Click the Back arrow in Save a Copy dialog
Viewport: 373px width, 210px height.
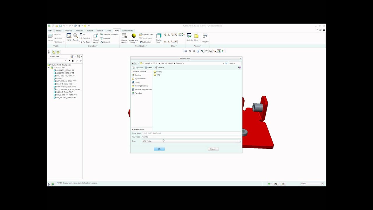pyautogui.click(x=133, y=63)
